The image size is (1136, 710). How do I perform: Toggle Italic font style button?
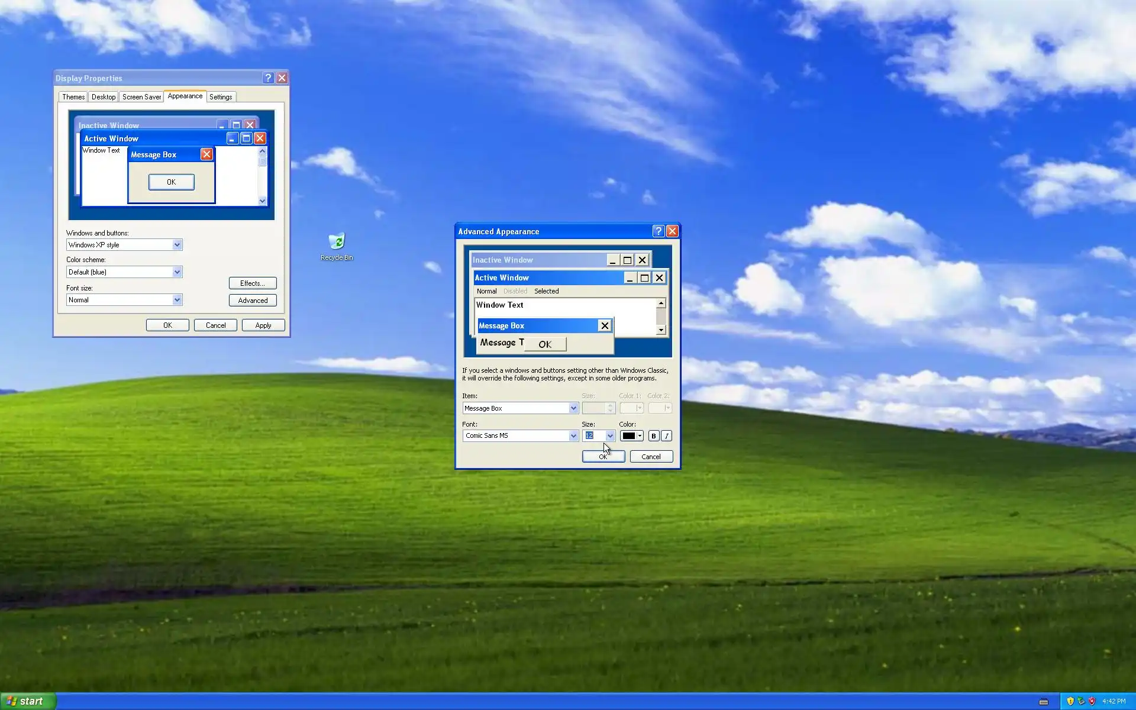click(666, 436)
